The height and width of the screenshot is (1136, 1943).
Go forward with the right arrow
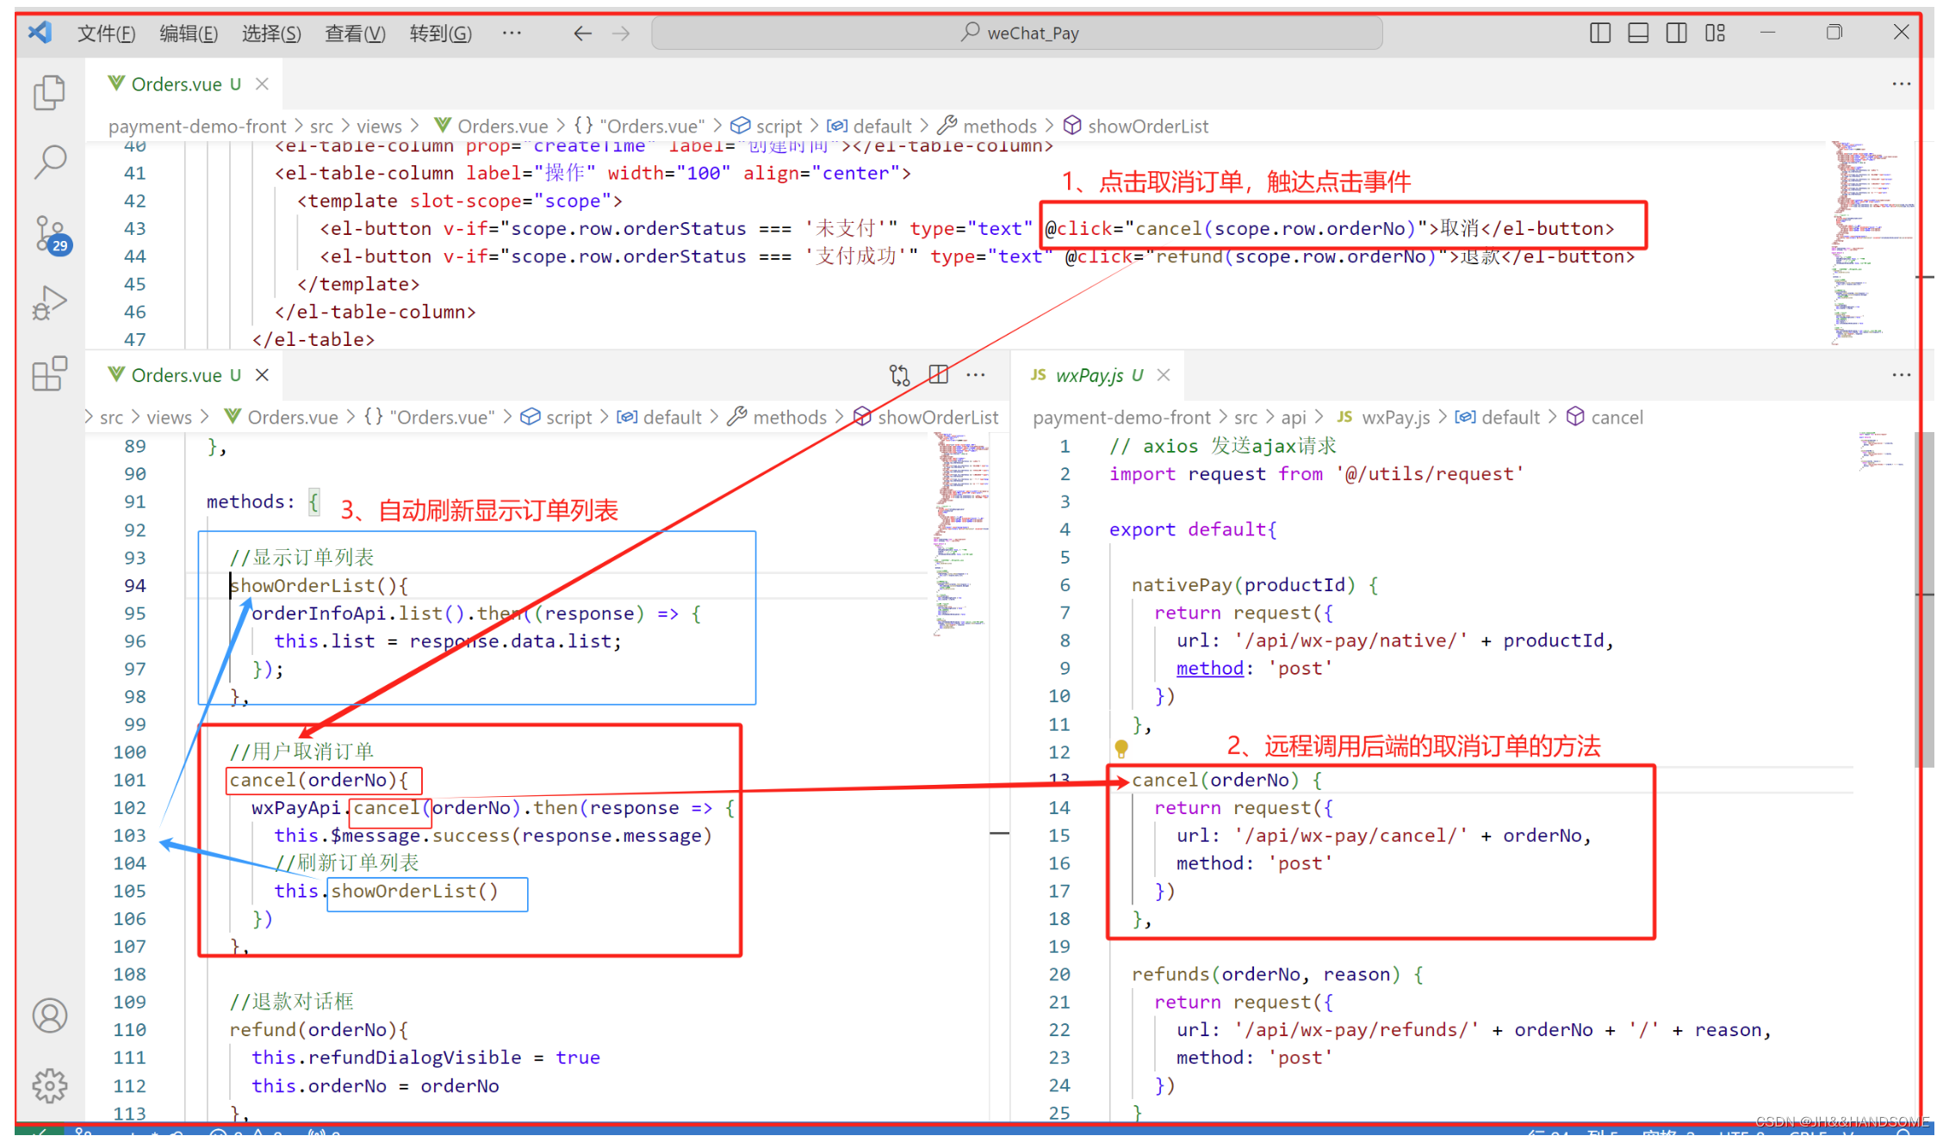(621, 33)
